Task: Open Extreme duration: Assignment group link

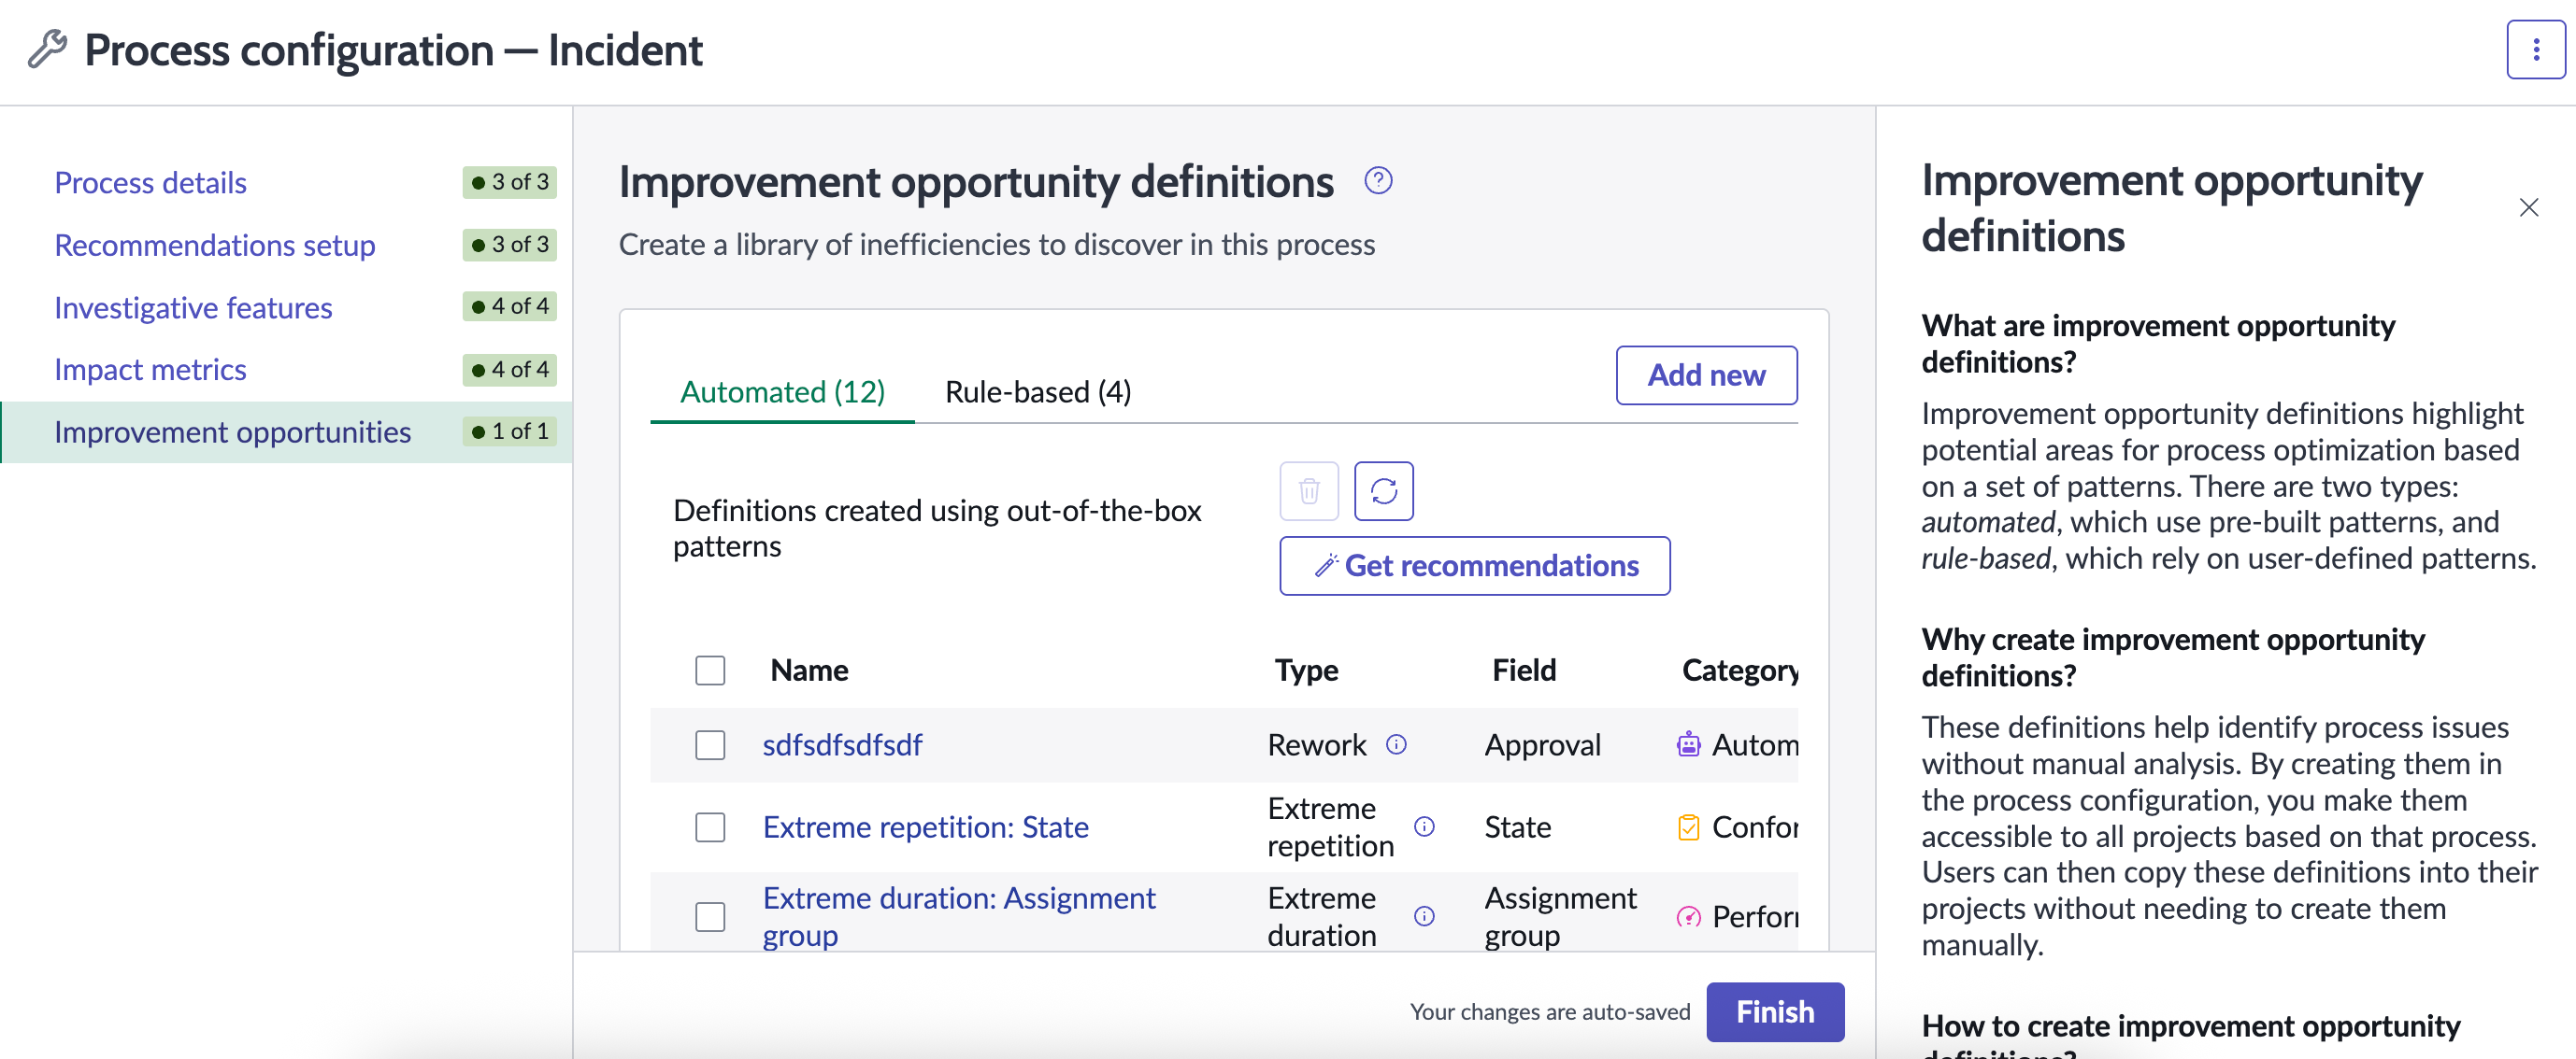Action: coord(958,916)
